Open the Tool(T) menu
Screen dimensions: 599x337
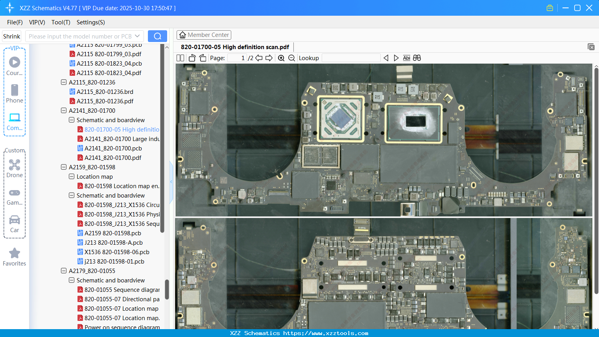click(61, 22)
